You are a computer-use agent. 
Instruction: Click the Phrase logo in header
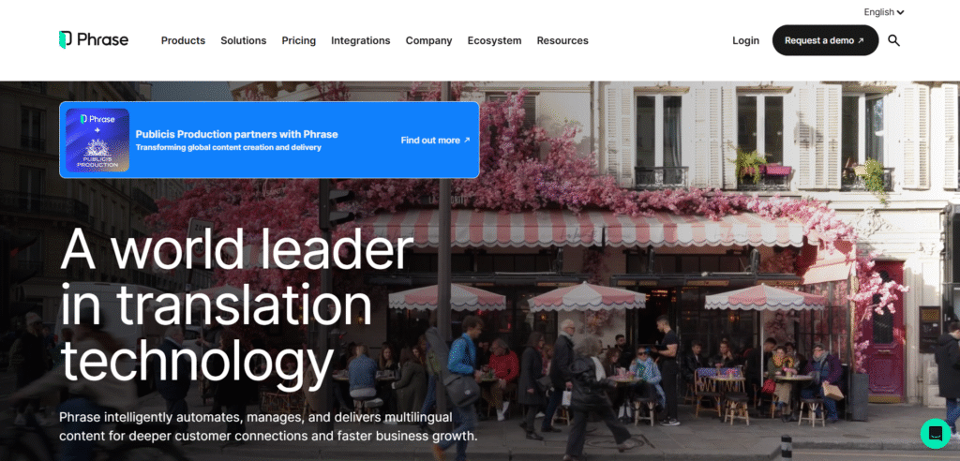click(94, 39)
